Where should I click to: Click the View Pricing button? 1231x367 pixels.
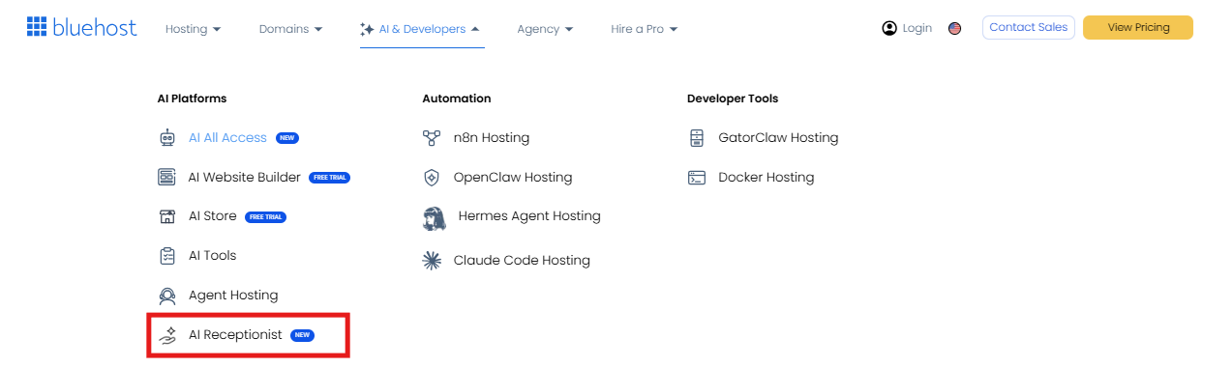click(1138, 27)
